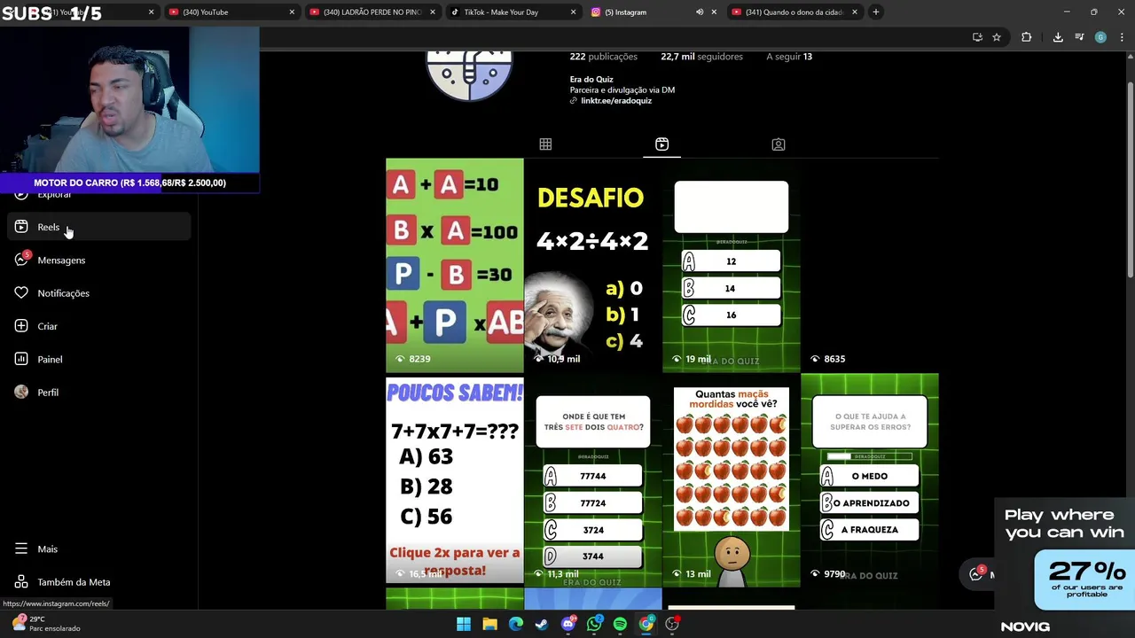
Task: Switch to the Reels profile tab
Action: click(661, 144)
